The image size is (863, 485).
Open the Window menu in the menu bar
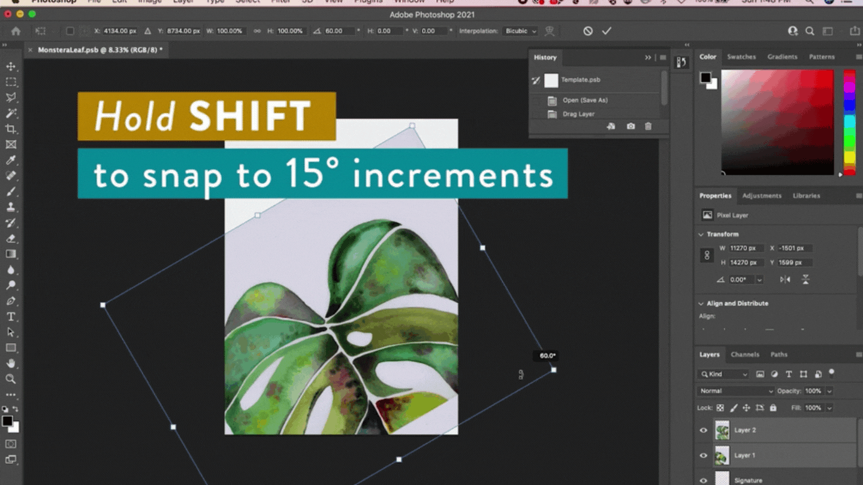[x=409, y=2]
